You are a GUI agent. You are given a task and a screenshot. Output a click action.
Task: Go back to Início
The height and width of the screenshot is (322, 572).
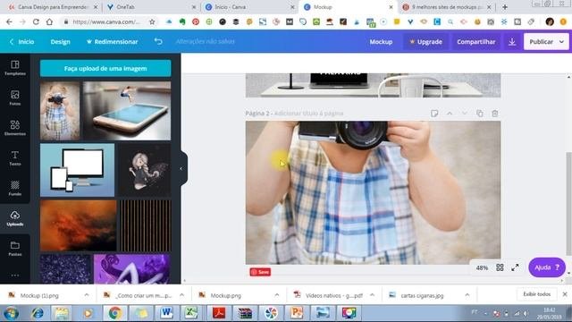point(21,42)
